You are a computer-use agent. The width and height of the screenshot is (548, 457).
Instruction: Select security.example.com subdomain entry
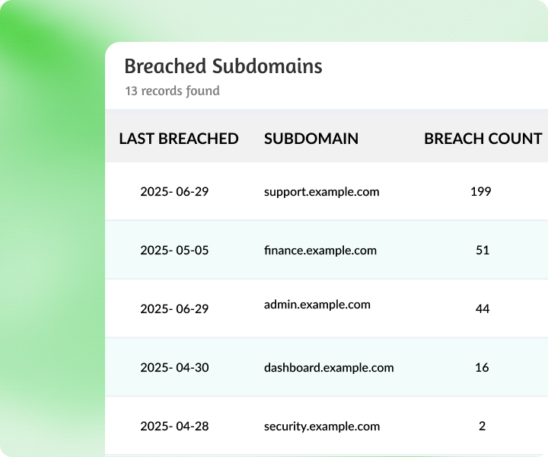coord(321,426)
